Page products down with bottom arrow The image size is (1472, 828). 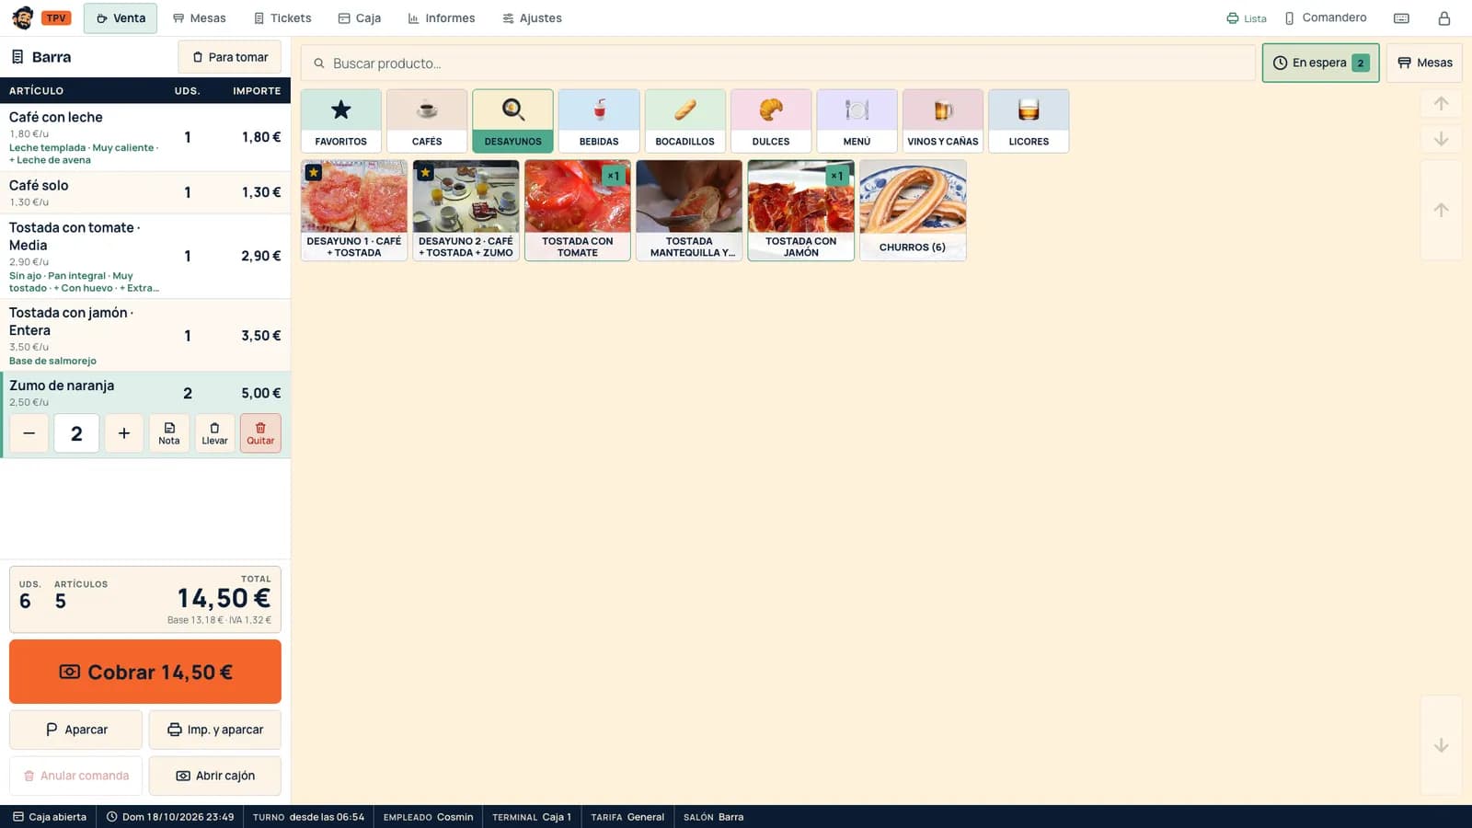tap(1441, 745)
